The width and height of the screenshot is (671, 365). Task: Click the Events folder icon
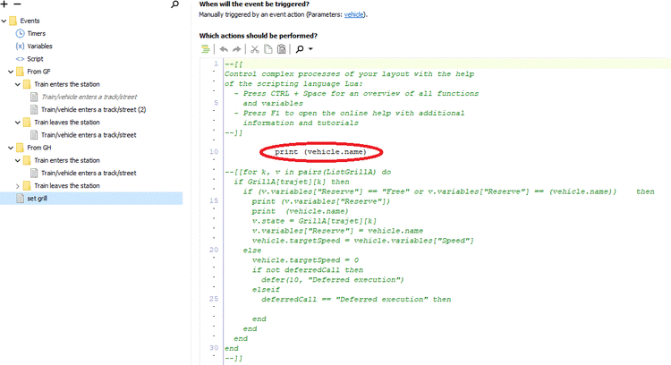coord(13,21)
